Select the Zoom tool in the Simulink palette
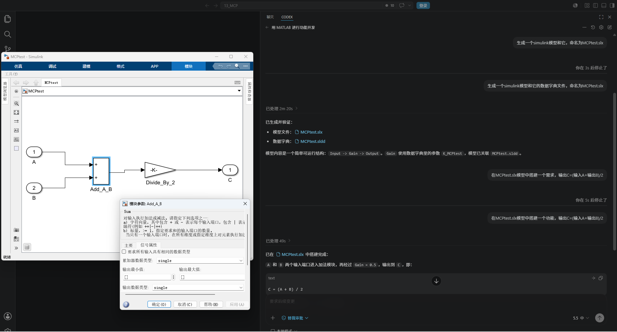Image resolution: width=617 pixels, height=332 pixels. [16, 103]
